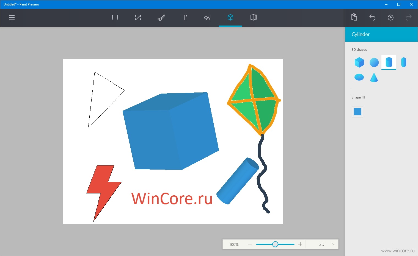Click the Paste clipboard icon
This screenshot has height=256, width=418.
pos(354,17)
